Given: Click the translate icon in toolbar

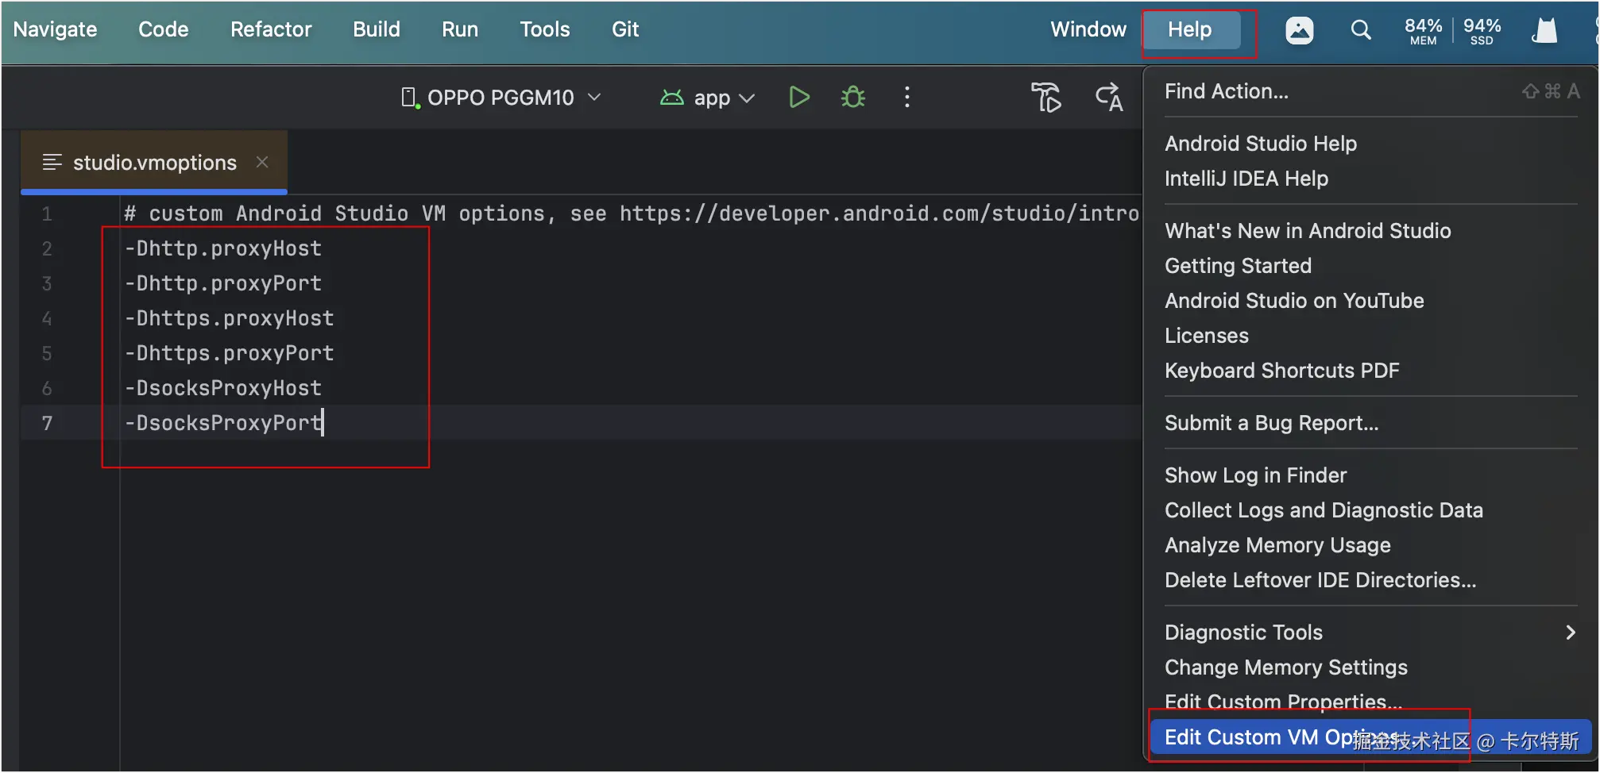Looking at the screenshot, I should [x=1109, y=98].
